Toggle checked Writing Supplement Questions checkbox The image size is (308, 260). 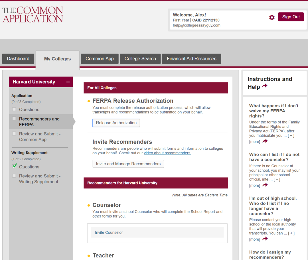click(x=14, y=166)
